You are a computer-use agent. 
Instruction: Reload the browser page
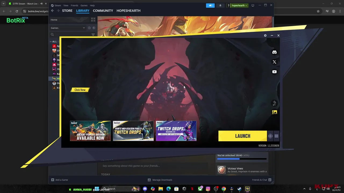[x=17, y=11]
